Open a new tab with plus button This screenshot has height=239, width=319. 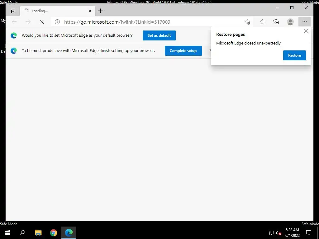click(101, 11)
